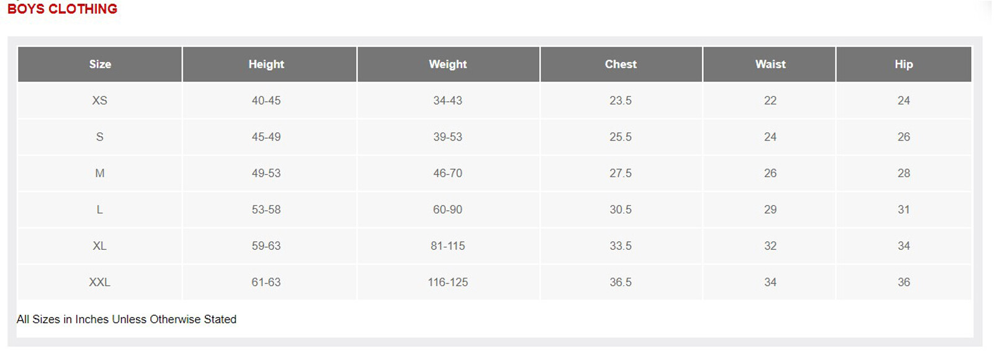Click the sizes in inches note
Image resolution: width=994 pixels, height=358 pixels.
[x=126, y=319]
